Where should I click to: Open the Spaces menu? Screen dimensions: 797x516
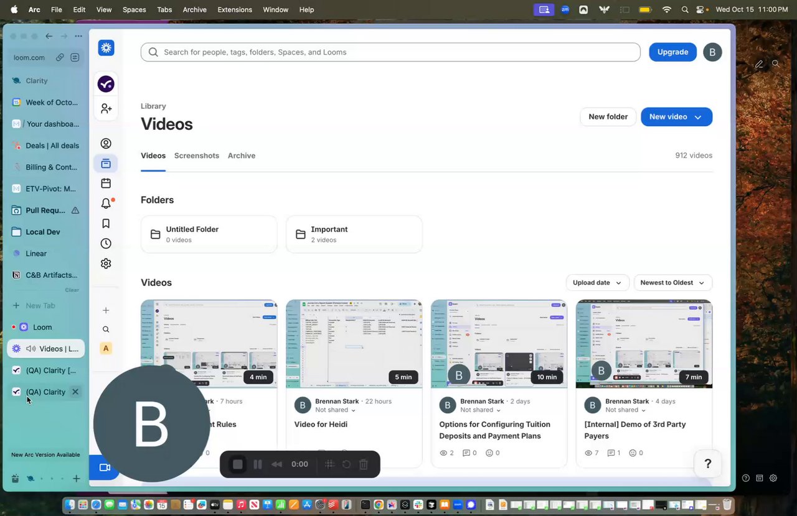click(134, 9)
